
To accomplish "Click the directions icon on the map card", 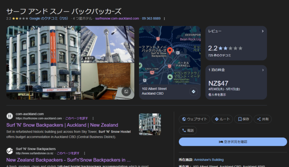I will click(x=193, y=91).
